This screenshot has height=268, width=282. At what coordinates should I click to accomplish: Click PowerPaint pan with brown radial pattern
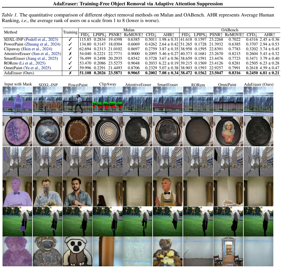(x=78, y=131)
